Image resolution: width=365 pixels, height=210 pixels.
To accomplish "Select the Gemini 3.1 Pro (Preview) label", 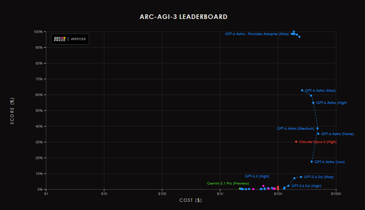I will click(228, 183).
